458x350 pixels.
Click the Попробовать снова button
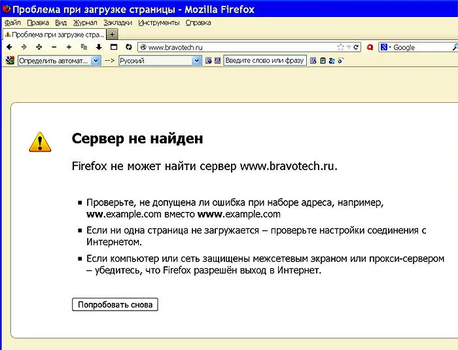pos(115,304)
